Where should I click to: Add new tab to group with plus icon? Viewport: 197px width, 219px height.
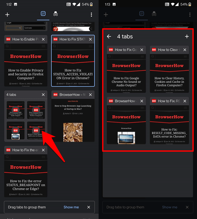coord(187,36)
